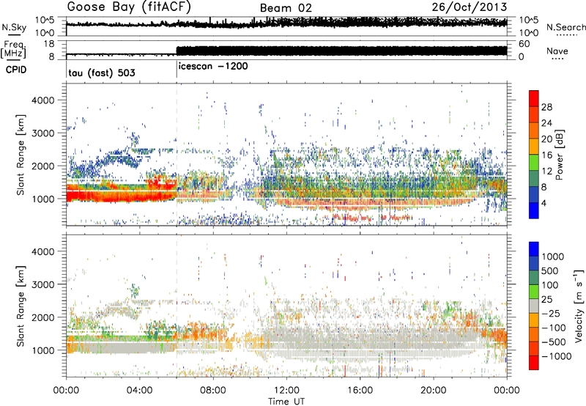Image resolution: width=586 pixels, height=406 pixels.
Task: Click the 'Nave' legend label
Action: (x=557, y=51)
